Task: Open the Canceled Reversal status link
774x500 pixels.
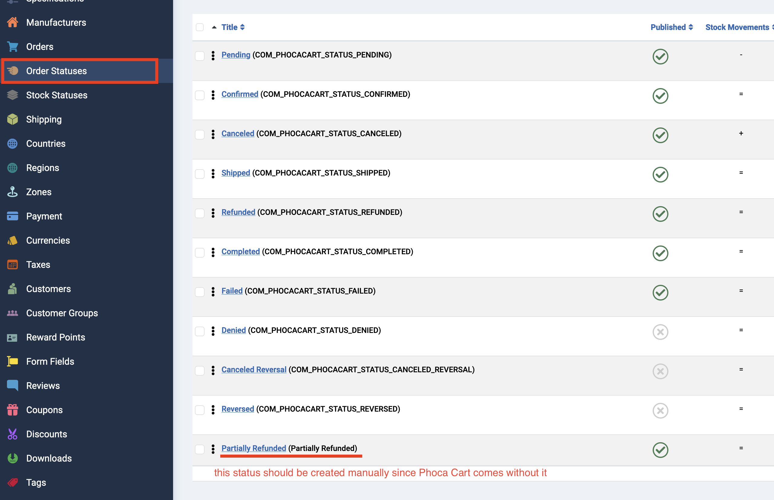Action: (x=254, y=370)
